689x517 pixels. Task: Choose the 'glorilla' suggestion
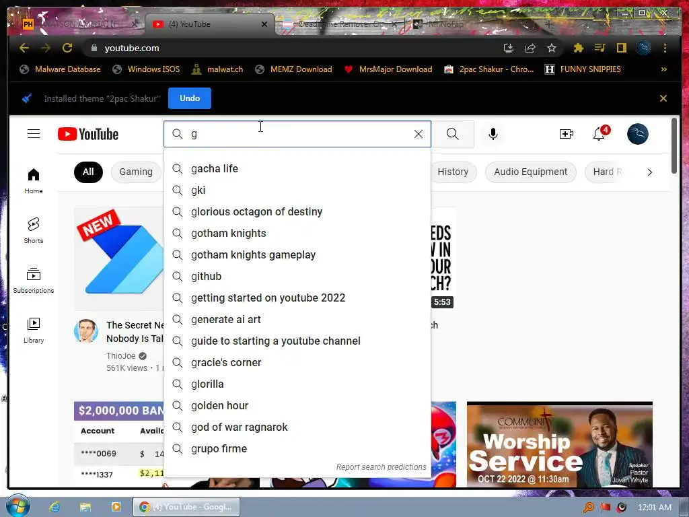(297, 384)
